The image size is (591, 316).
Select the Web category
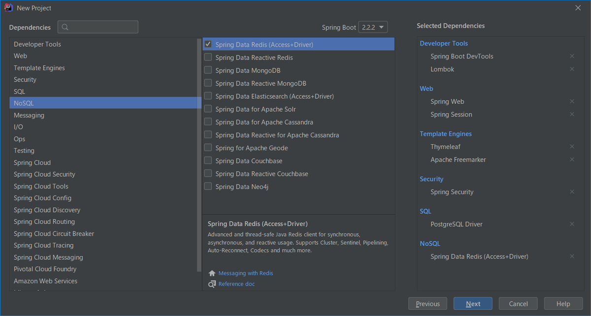103,56
